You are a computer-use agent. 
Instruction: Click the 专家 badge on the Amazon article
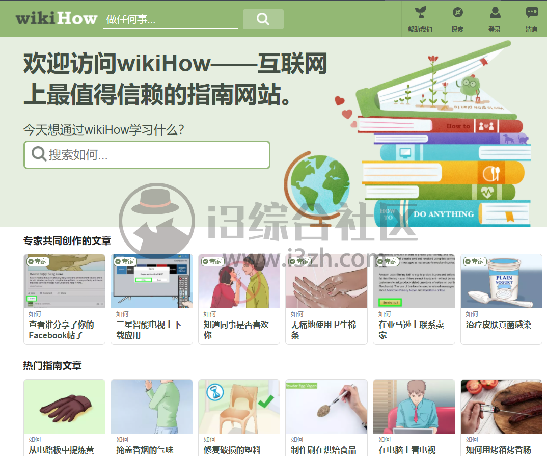point(388,261)
